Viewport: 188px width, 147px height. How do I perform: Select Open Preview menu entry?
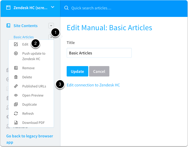(33, 95)
